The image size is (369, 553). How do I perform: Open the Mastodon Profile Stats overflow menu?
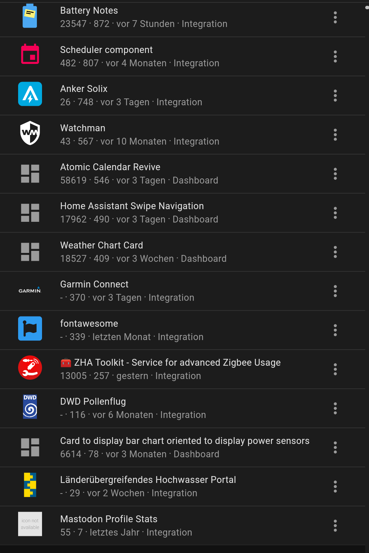(335, 526)
